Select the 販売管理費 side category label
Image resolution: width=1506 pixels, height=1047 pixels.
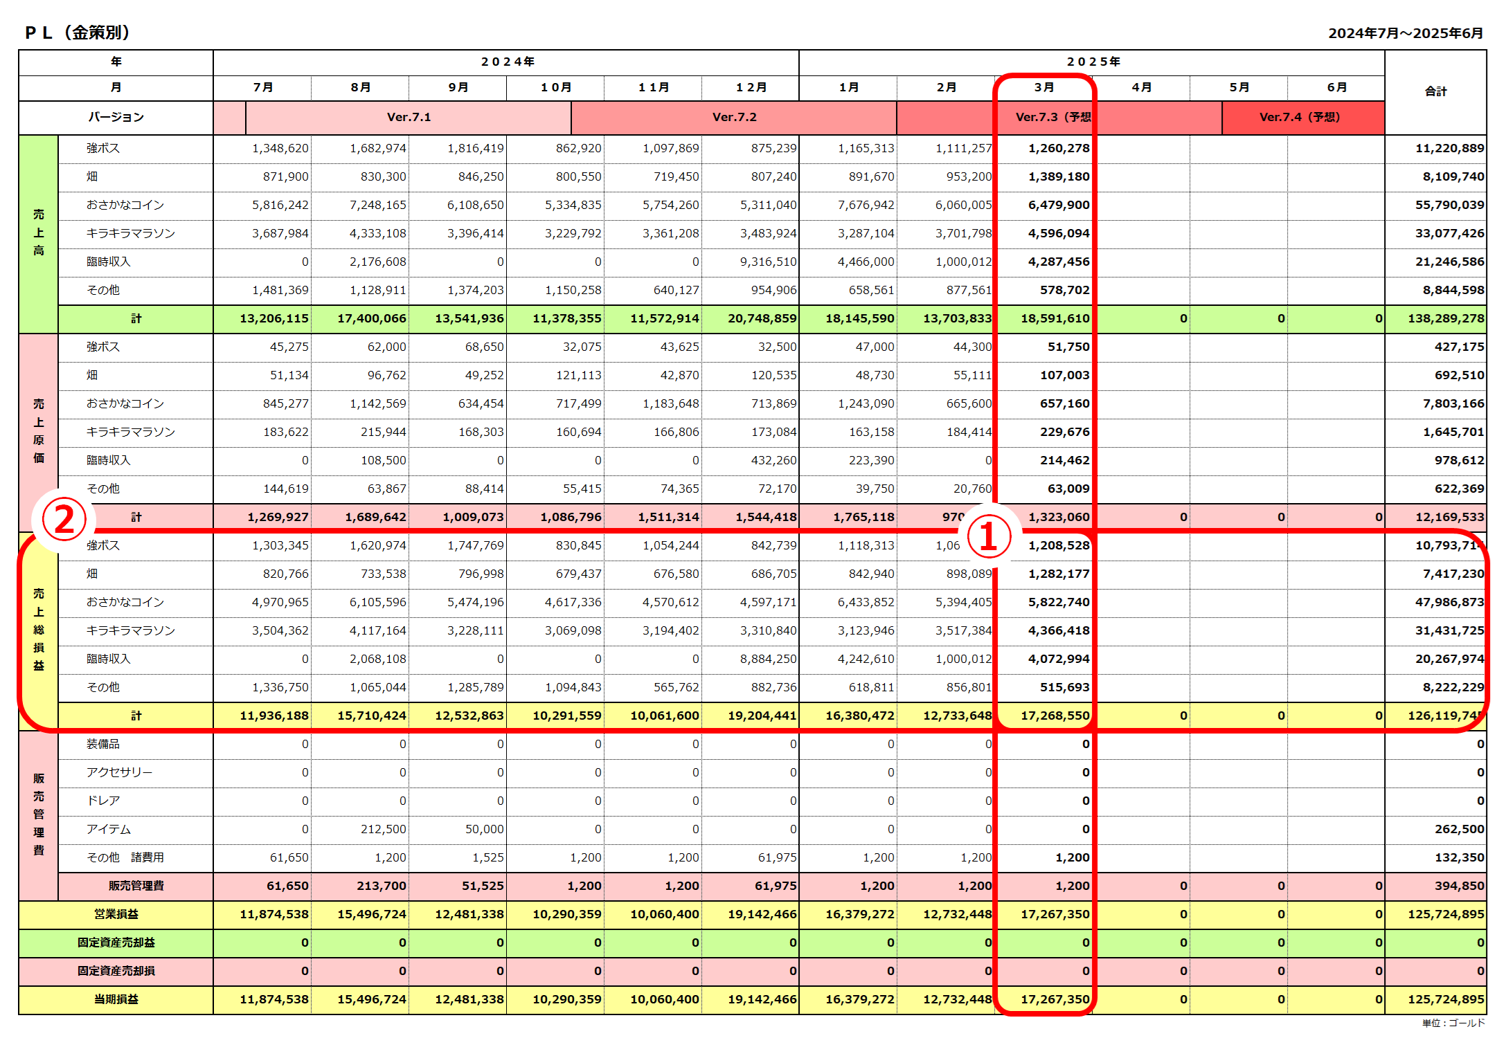coord(39,815)
